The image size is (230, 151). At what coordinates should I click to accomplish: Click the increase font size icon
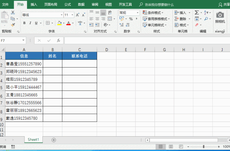(x=77, y=15)
